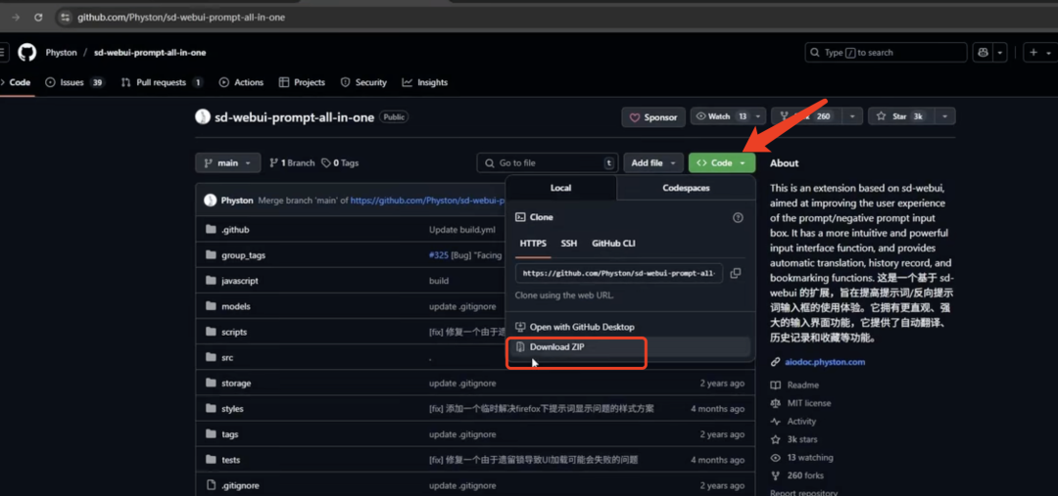Click the Watch button

(x=721, y=116)
